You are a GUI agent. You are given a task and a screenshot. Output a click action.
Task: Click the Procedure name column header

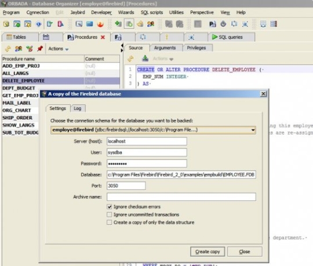coord(43,59)
